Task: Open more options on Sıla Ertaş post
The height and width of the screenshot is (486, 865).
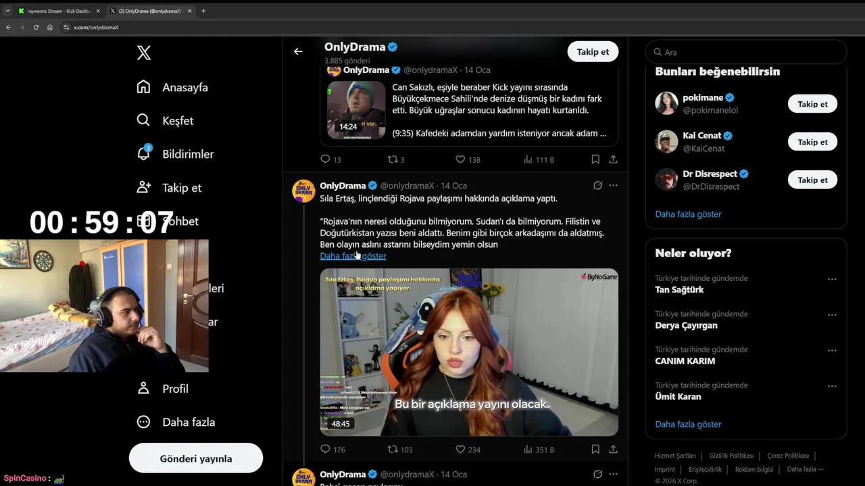Action: 613,185
